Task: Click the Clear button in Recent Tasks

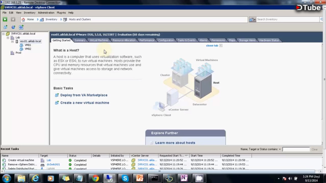Action: click(315, 149)
